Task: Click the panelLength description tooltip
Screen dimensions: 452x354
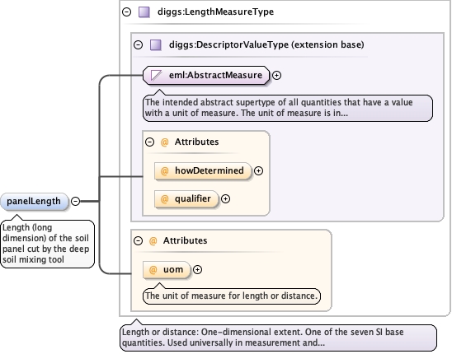Action: click(48, 244)
